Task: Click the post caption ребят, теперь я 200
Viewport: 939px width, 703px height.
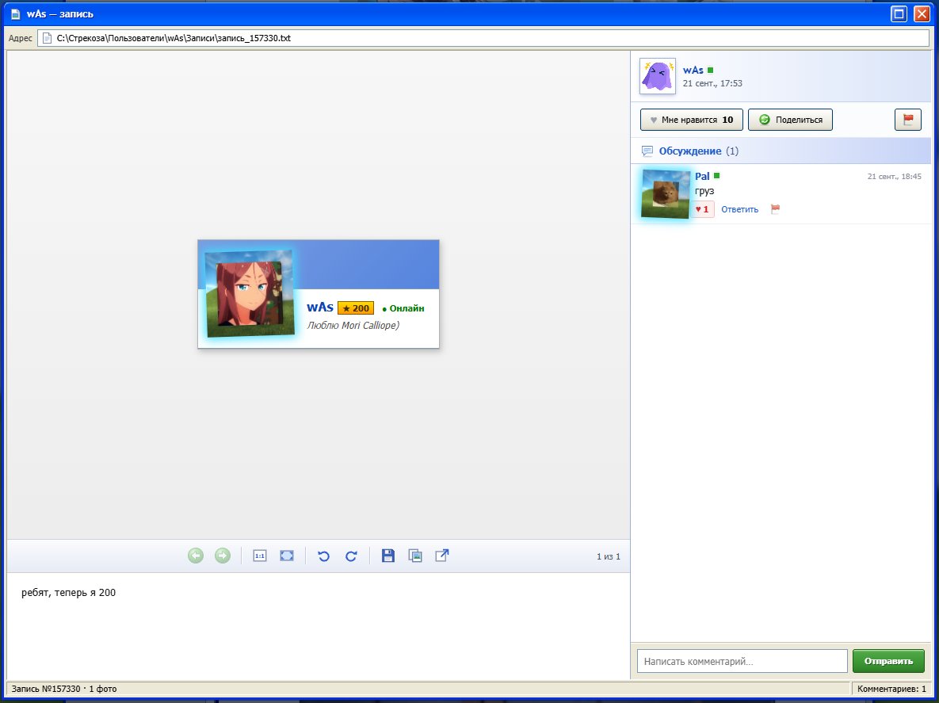Action: [x=68, y=593]
